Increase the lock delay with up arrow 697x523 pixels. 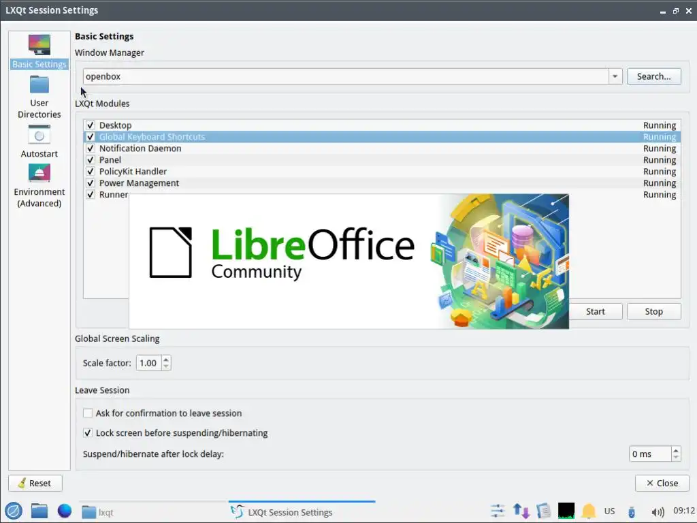676,450
